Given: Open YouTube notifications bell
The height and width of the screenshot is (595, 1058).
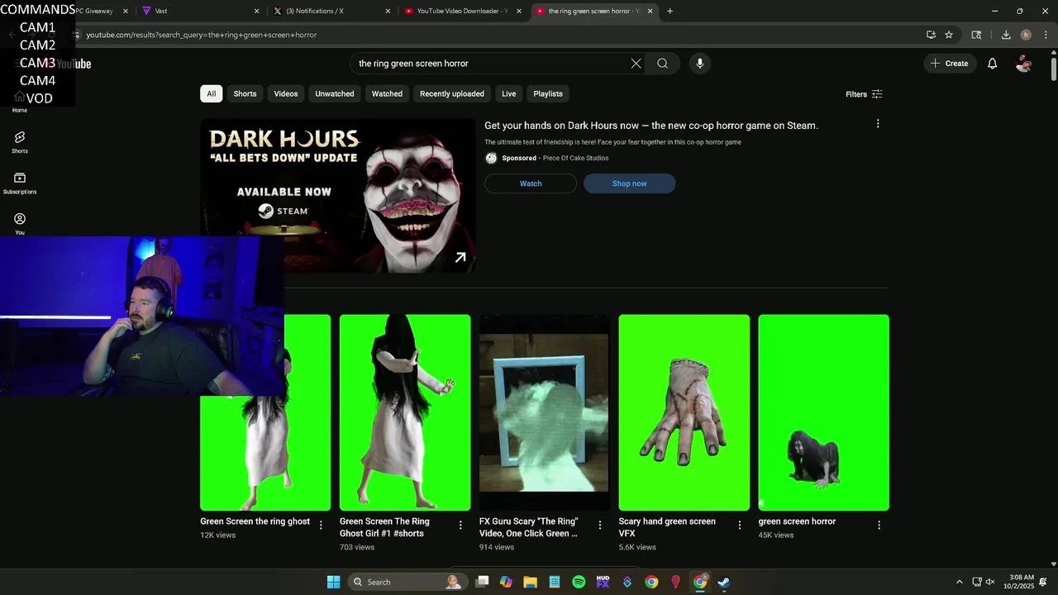Looking at the screenshot, I should [992, 64].
